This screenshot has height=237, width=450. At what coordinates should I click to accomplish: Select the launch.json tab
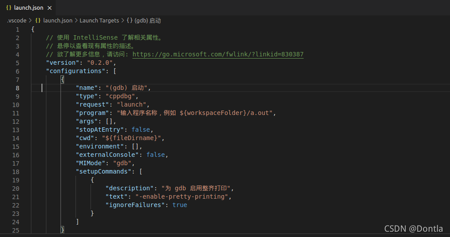(28, 8)
